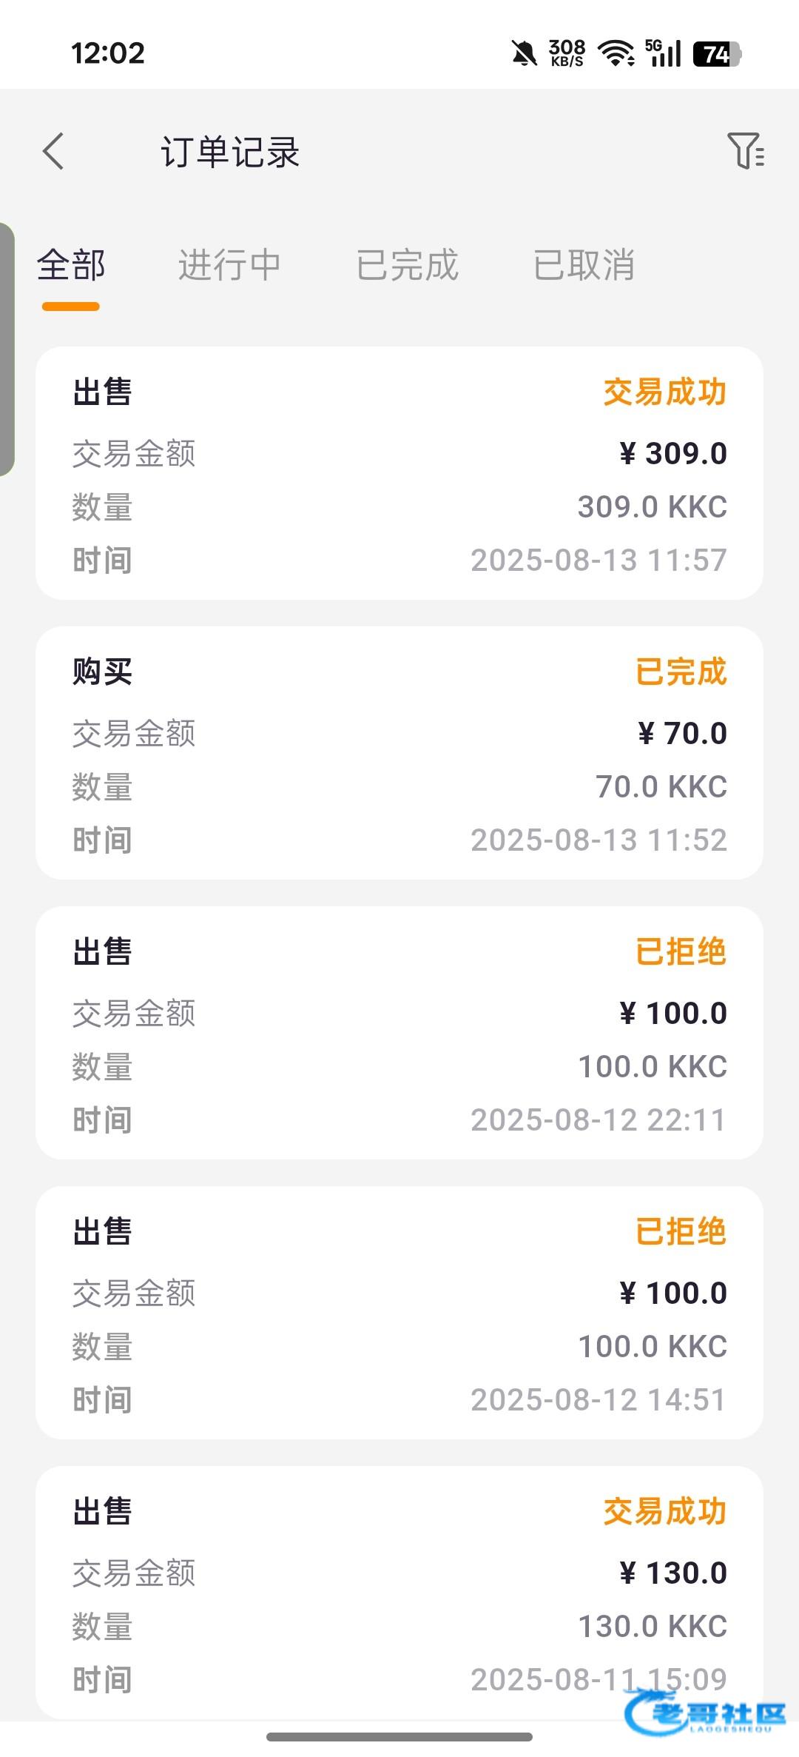Tap the Wi-Fi status icon

pos(616,53)
